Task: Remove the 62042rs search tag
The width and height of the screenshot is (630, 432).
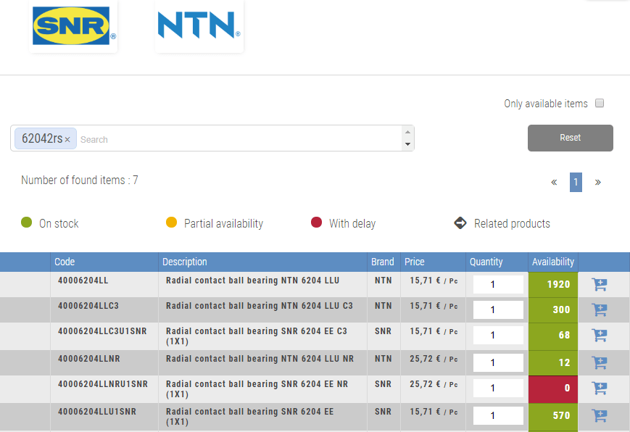Action: pyautogui.click(x=67, y=139)
